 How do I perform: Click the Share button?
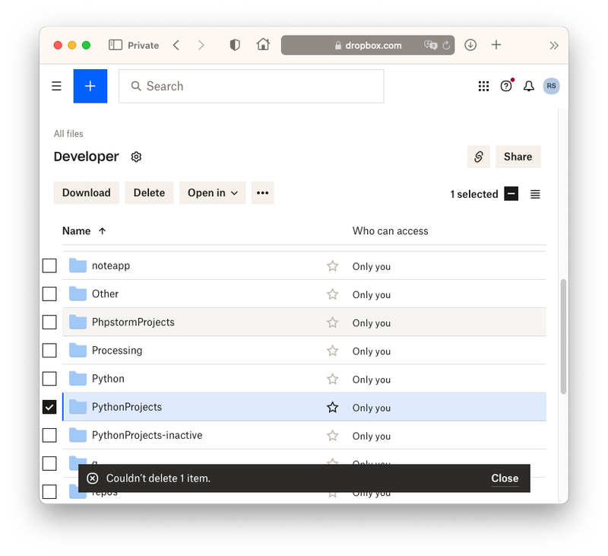pos(518,157)
